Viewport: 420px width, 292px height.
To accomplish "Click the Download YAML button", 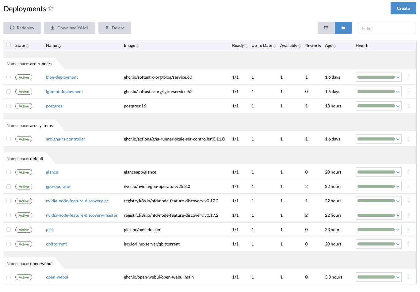I will (x=70, y=28).
